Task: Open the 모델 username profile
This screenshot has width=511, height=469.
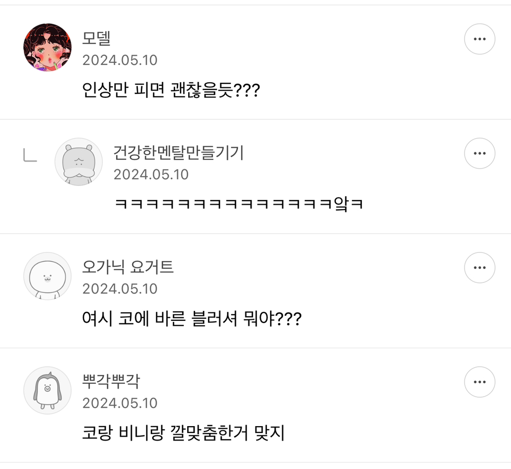Action: (96, 38)
